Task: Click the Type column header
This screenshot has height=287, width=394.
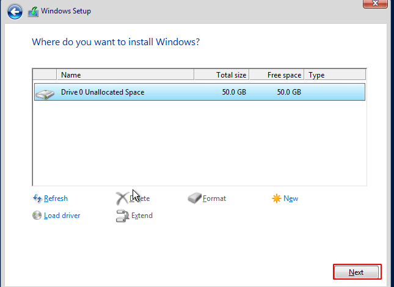Action: [x=335, y=75]
